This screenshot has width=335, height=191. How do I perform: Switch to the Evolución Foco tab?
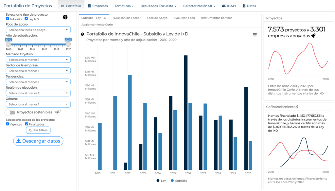click(184, 18)
